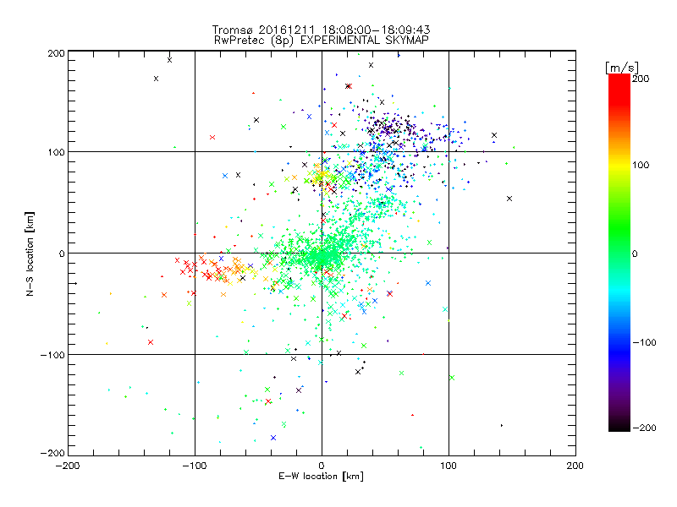Image resolution: width=677 pixels, height=507 pixels.
Task: Click the '[m/s]' colorbar unit label
Action: [x=622, y=68]
